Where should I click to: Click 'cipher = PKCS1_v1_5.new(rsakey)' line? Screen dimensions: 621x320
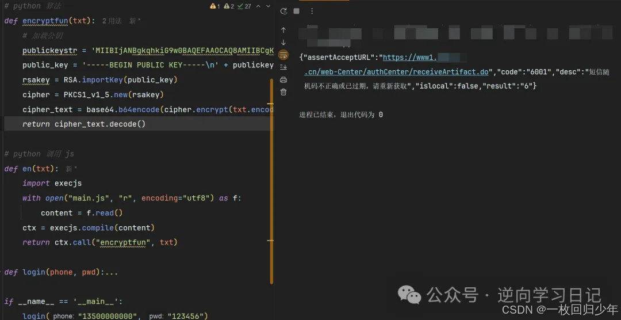tap(93, 95)
